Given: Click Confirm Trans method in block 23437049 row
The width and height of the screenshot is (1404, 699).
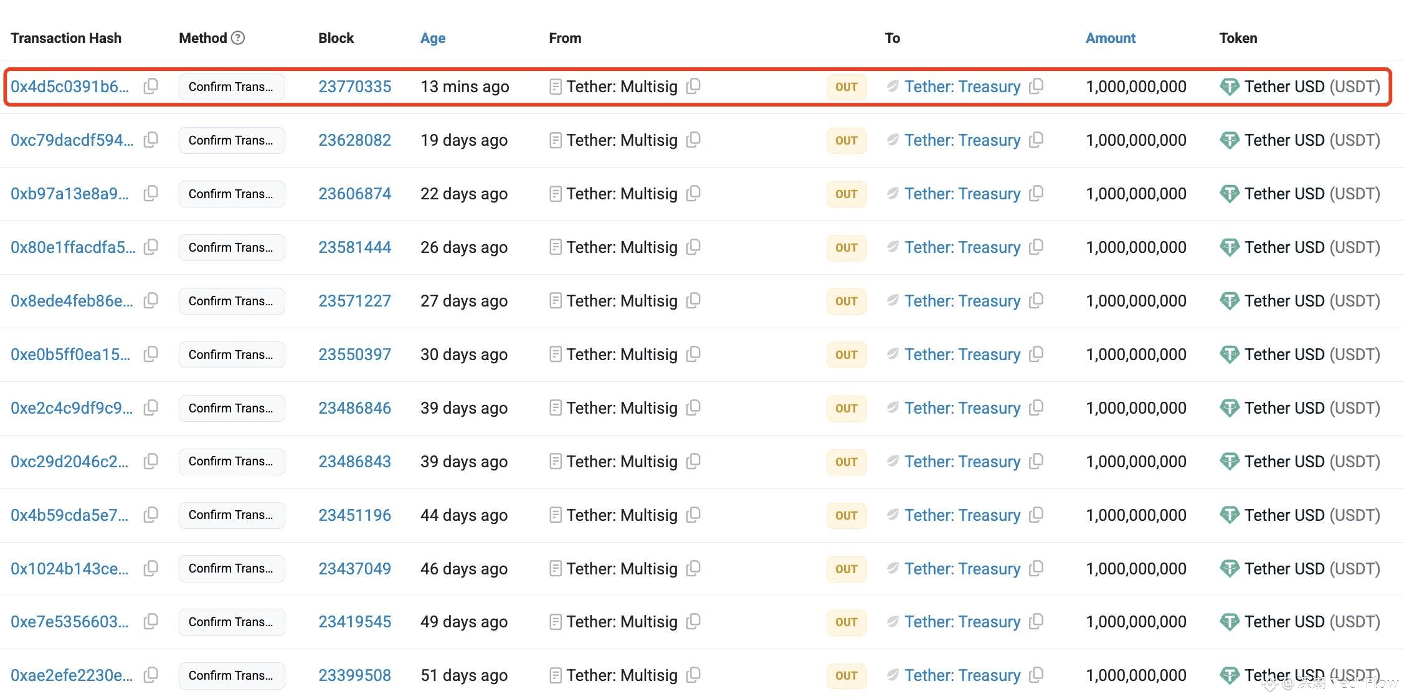Looking at the screenshot, I should point(231,569).
